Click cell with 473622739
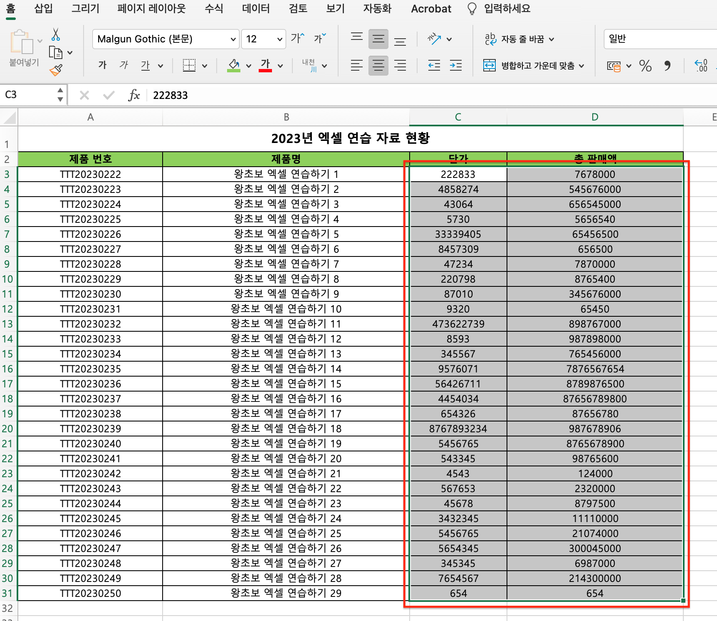 point(458,324)
